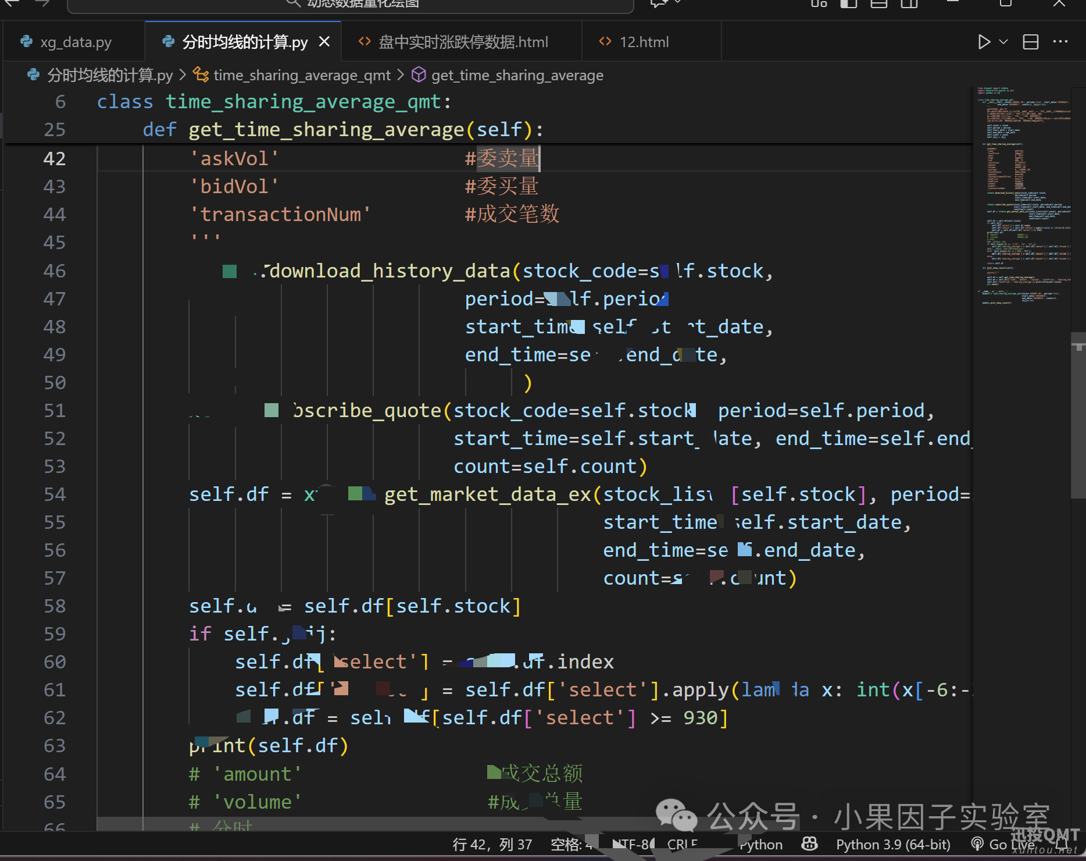The width and height of the screenshot is (1086, 861).
Task: Click count=self.count) on line 53
Action: [x=550, y=467]
